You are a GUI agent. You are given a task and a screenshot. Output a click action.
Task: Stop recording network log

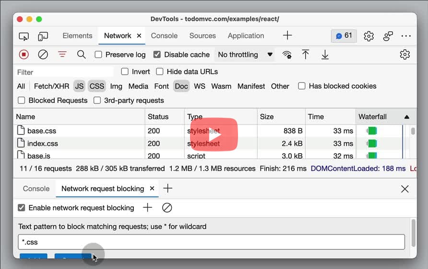pyautogui.click(x=24, y=55)
